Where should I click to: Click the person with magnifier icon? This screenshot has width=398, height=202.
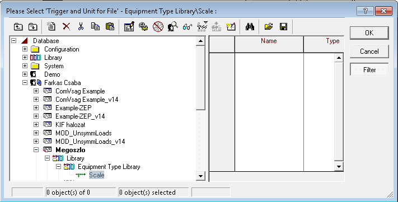172,27
